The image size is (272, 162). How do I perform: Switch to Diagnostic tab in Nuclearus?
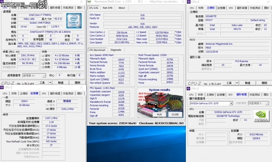116,50
